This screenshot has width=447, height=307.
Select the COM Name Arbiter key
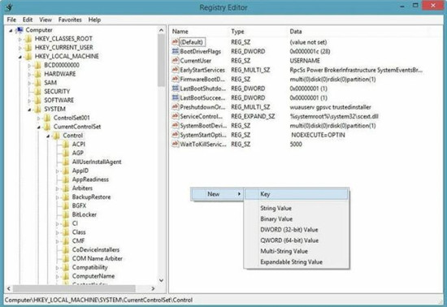(98, 258)
